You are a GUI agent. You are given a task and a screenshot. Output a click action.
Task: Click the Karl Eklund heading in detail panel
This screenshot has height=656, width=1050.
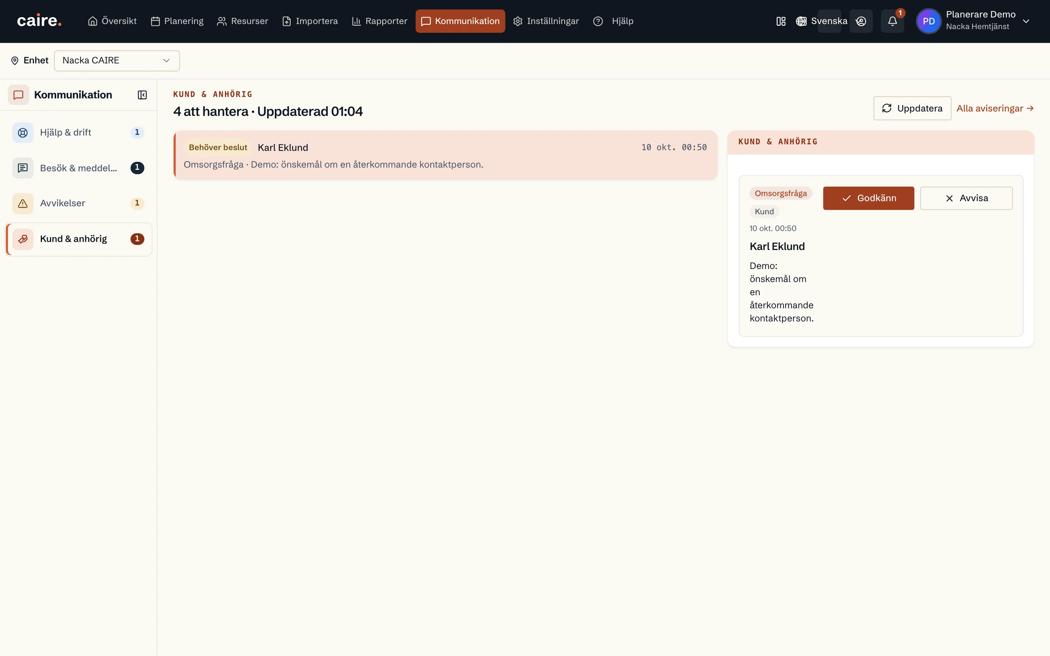coord(777,246)
